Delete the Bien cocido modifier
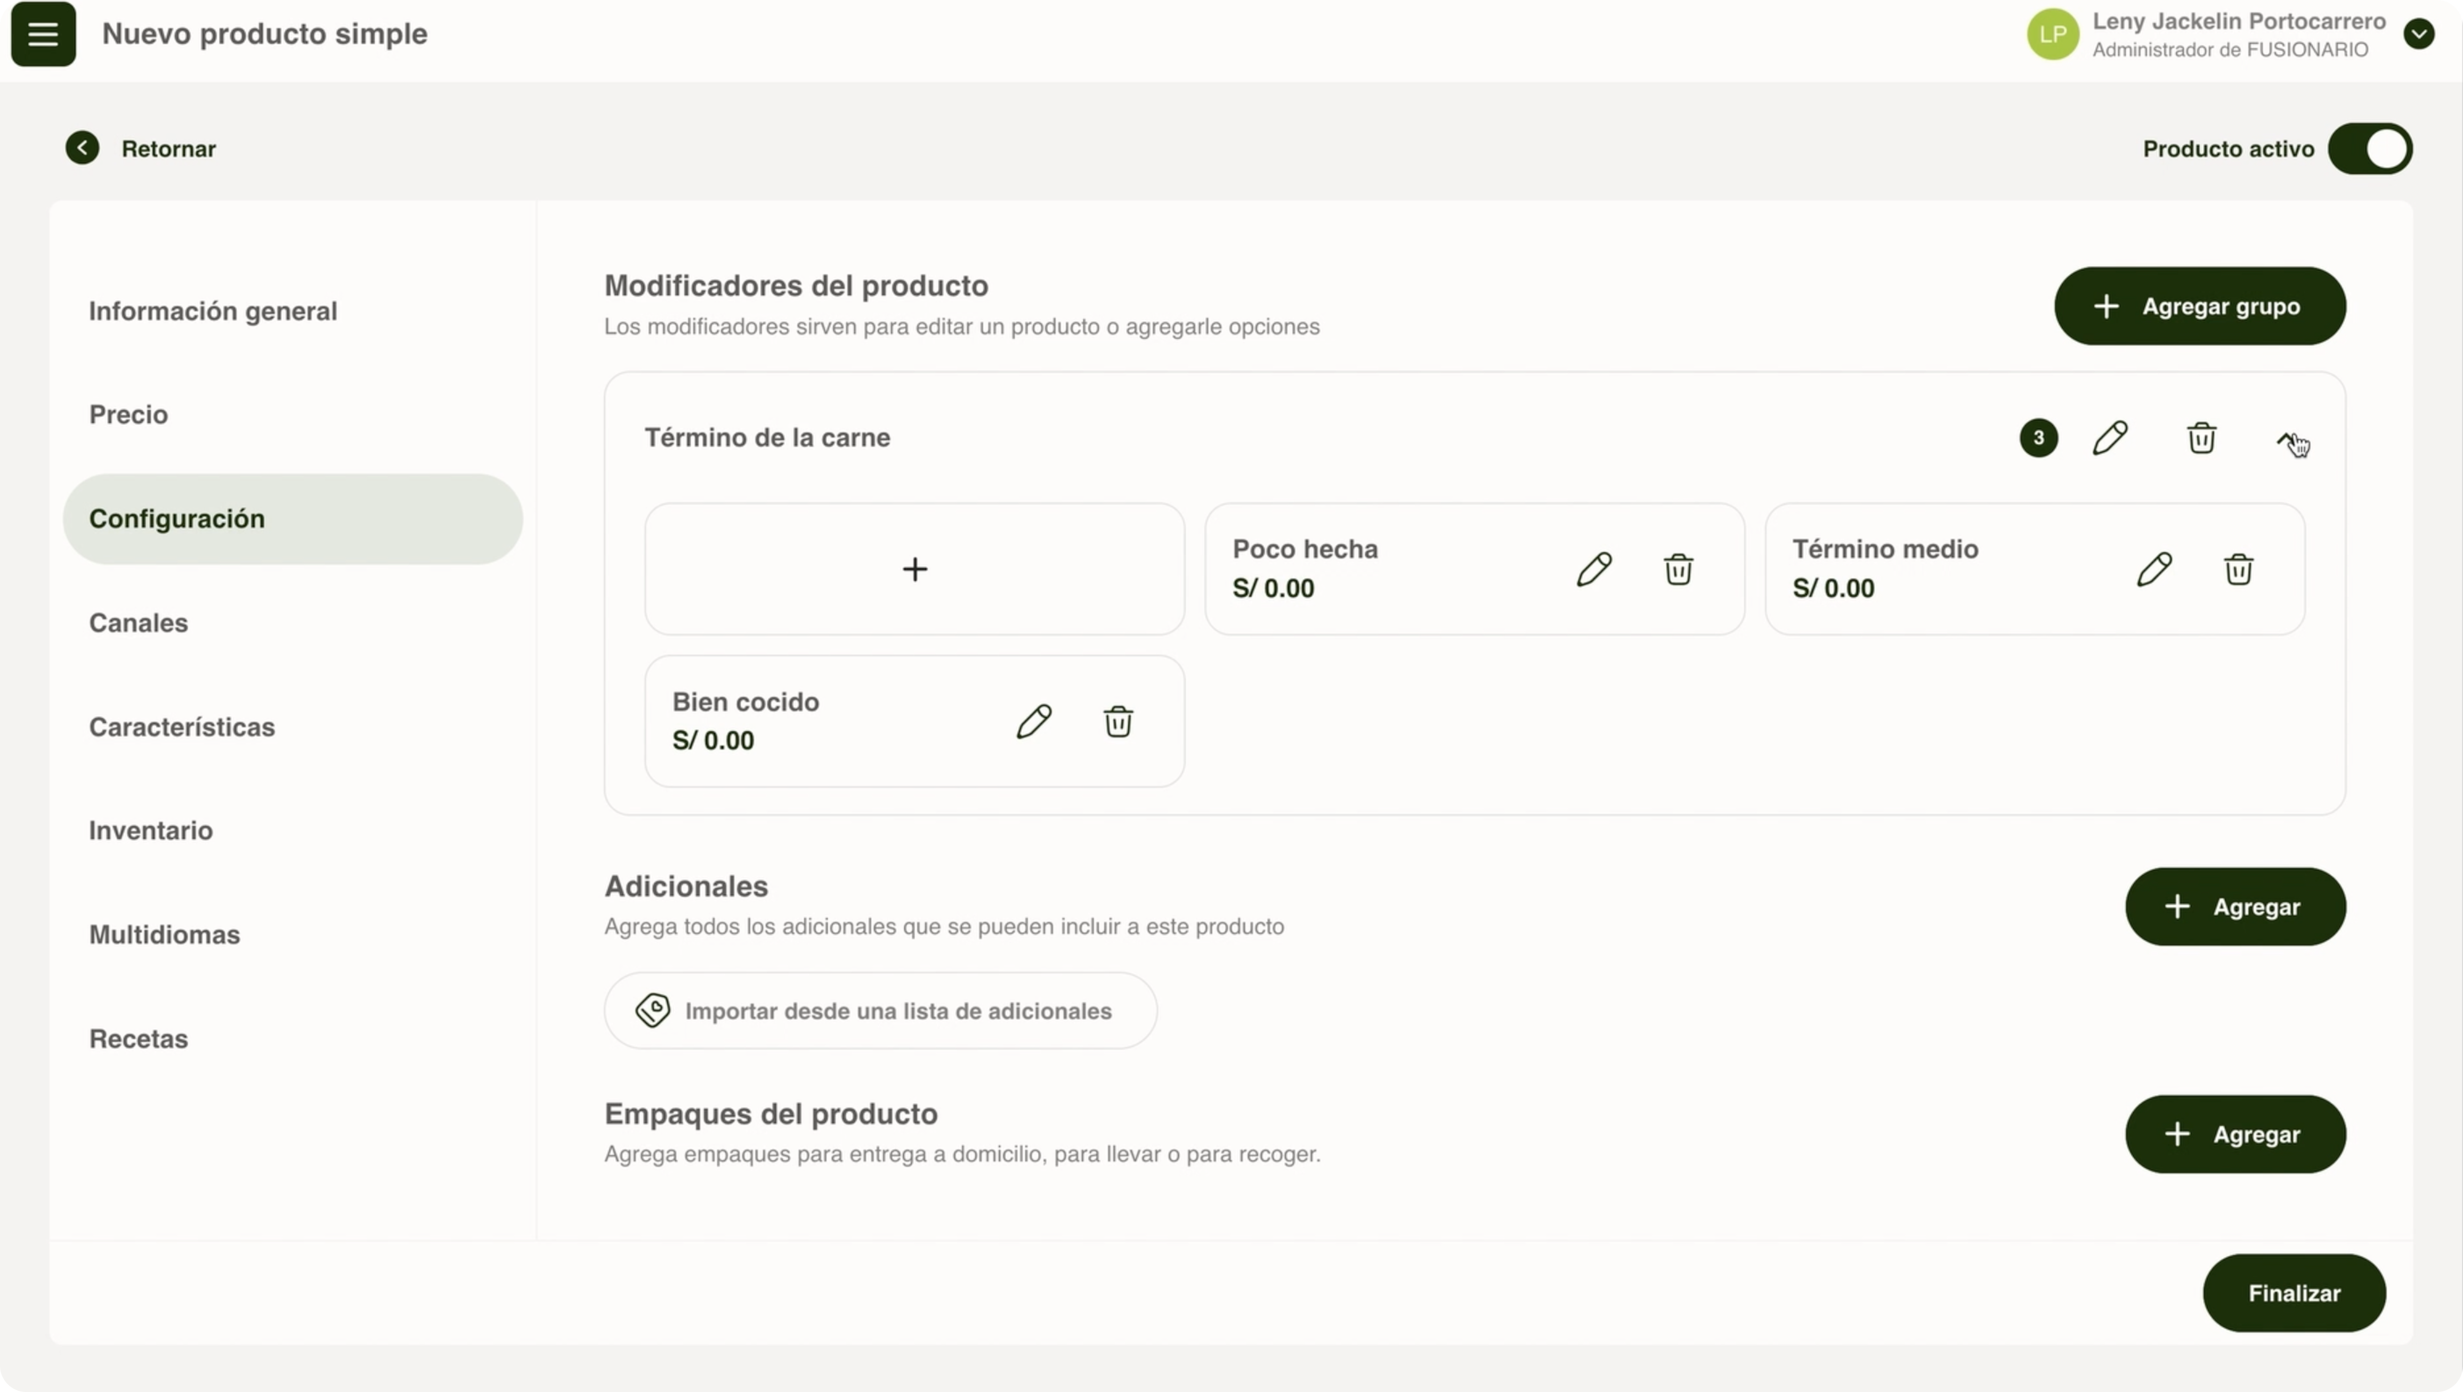 click(x=1117, y=722)
